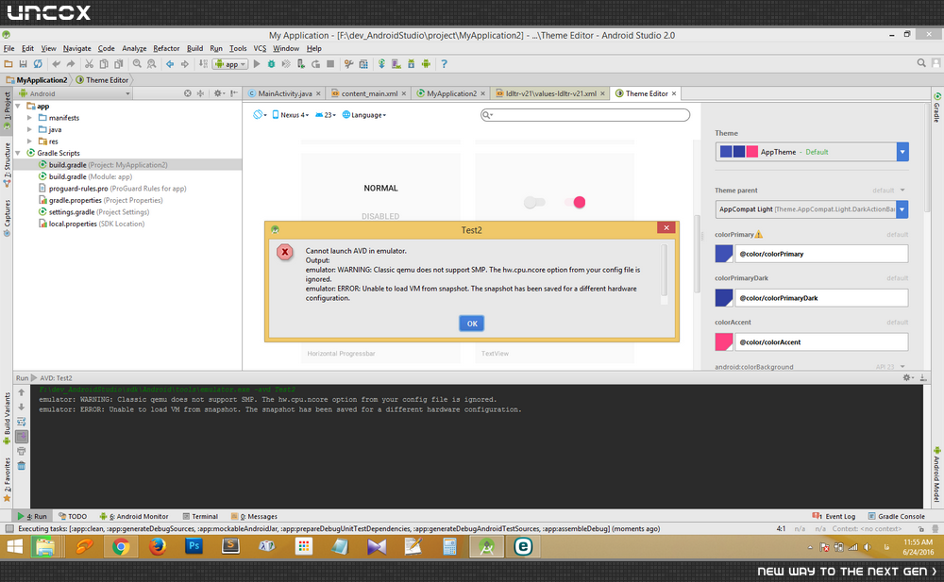Click the Sync Project with Gradle icon

click(x=381, y=64)
